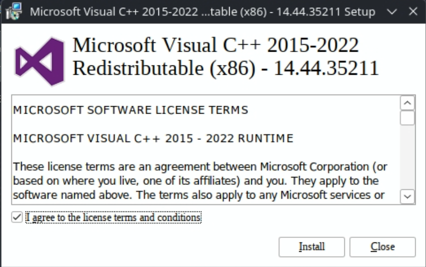Click the 'These license terms are an agreement' line

coord(200,167)
